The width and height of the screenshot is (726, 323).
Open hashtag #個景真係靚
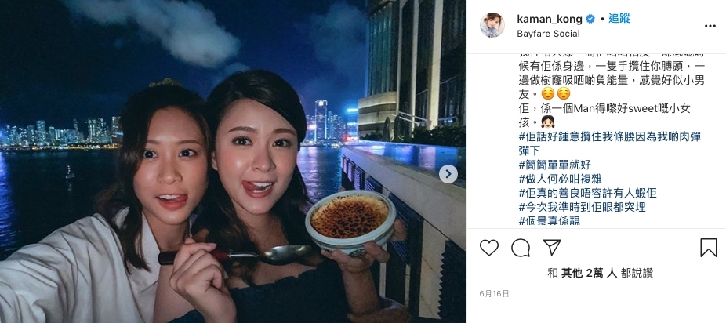point(549,220)
